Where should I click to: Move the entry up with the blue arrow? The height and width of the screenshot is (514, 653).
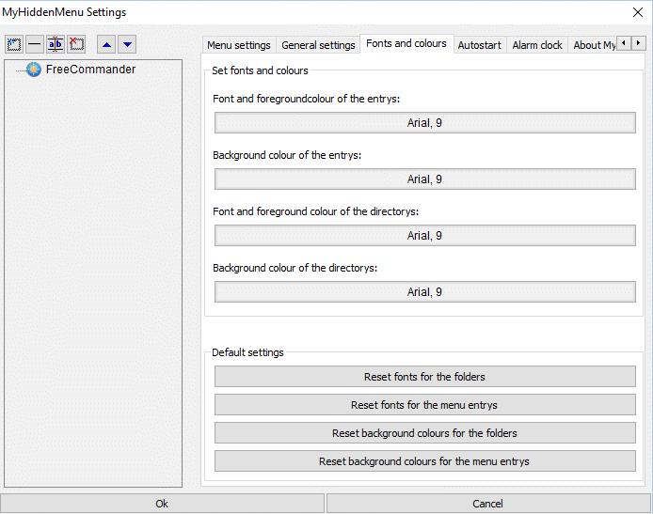click(106, 45)
